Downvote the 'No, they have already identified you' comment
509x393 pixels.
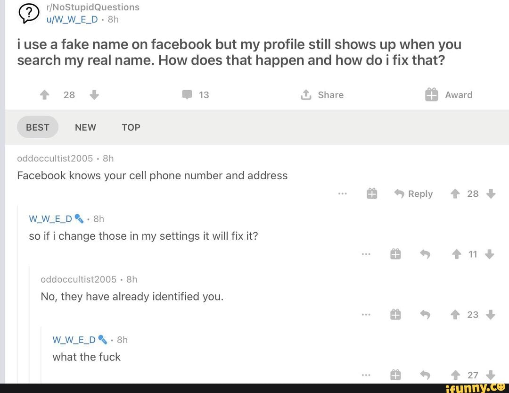[490, 314]
